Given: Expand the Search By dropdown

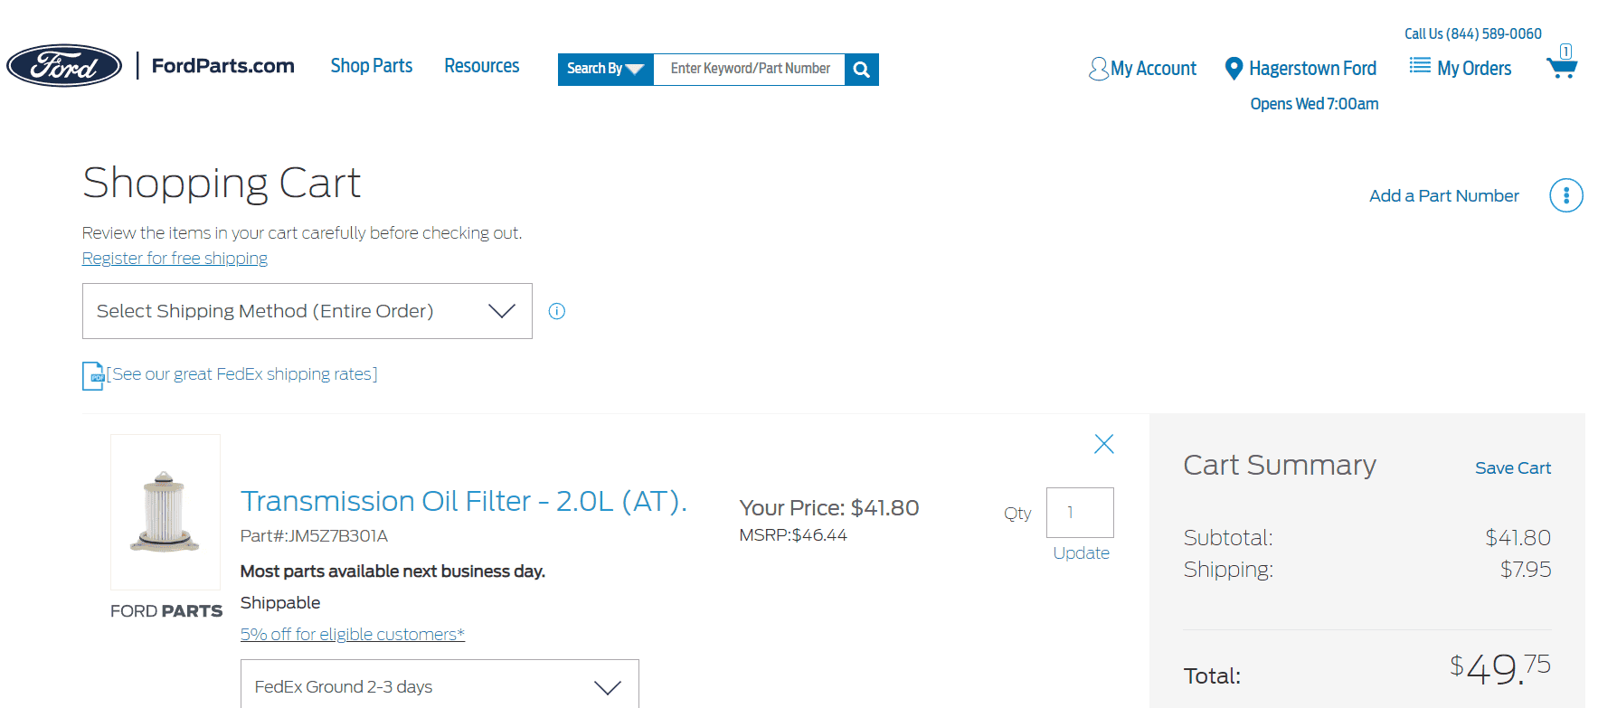Looking at the screenshot, I should click(605, 70).
